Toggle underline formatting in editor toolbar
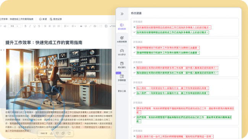 34,26
